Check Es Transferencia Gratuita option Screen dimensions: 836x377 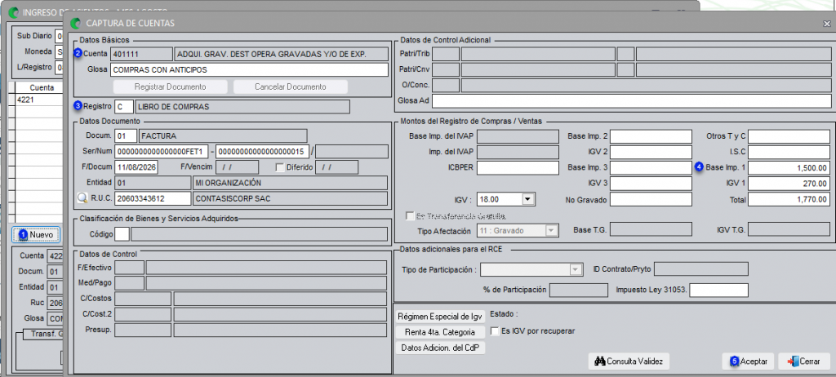pos(410,216)
